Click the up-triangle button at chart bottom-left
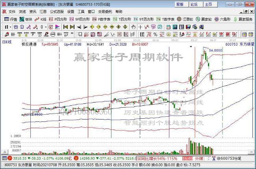The image size is (256, 169). [5, 152]
